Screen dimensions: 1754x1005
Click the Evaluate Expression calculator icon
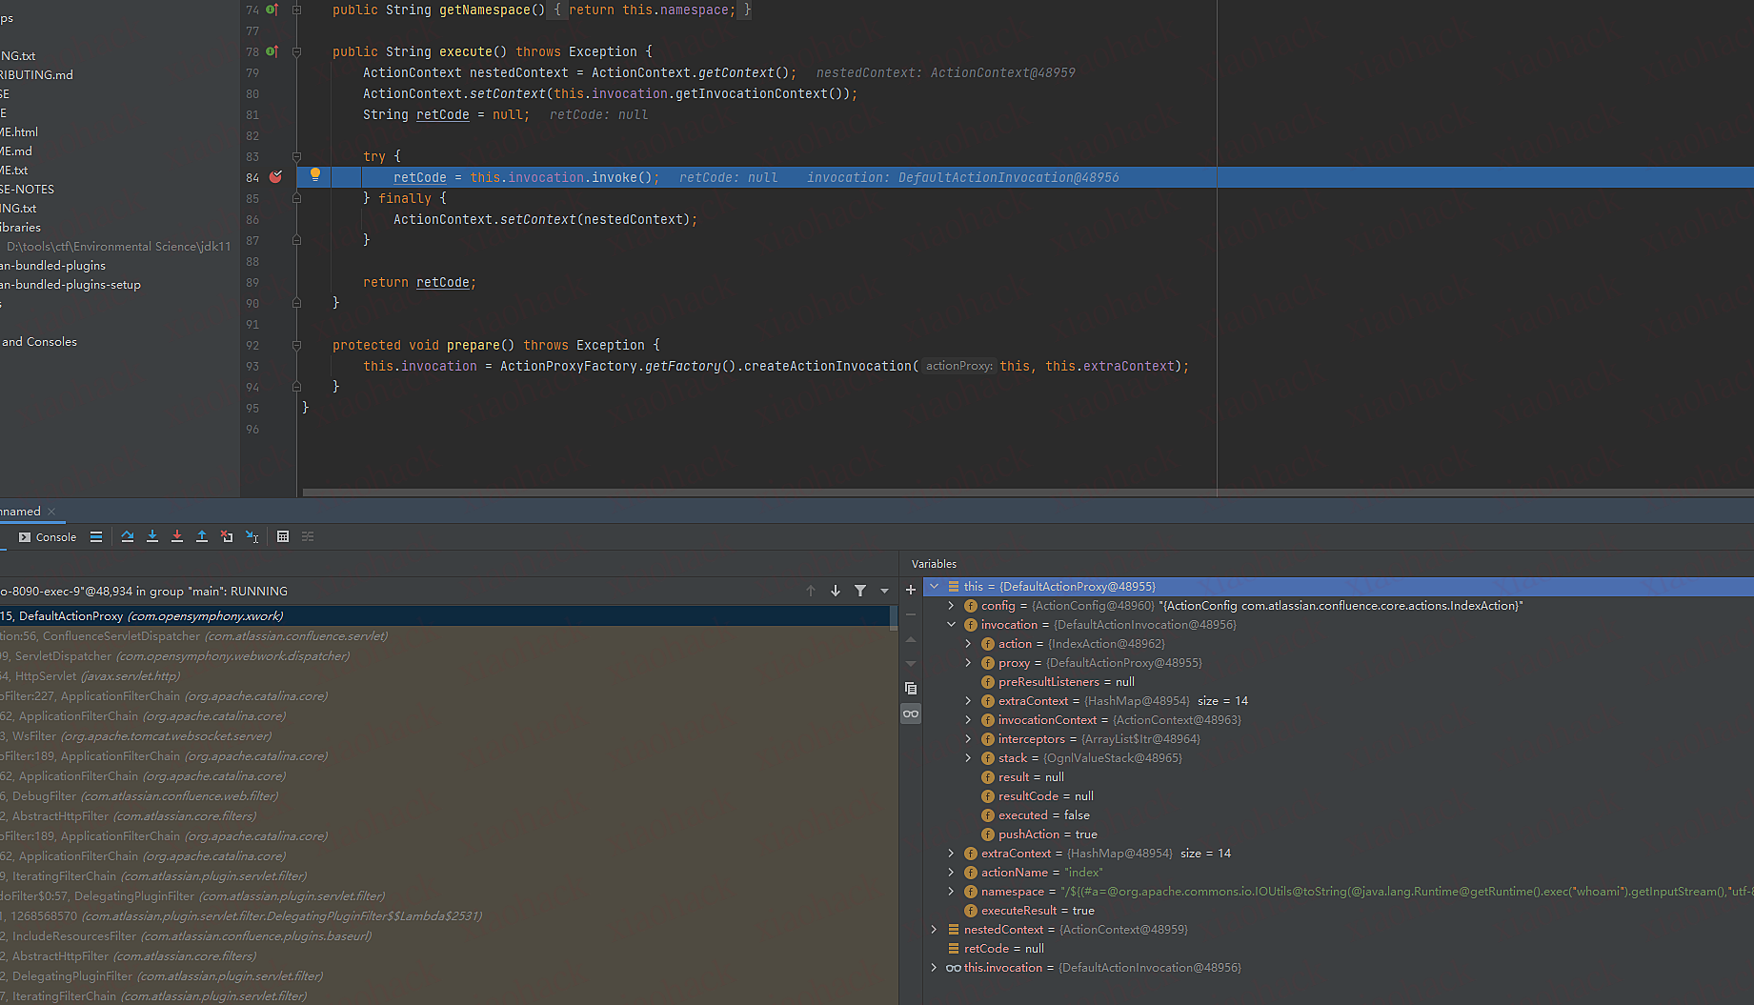pos(283,537)
